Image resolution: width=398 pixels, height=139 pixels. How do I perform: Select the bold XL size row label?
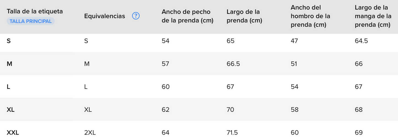[10, 110]
